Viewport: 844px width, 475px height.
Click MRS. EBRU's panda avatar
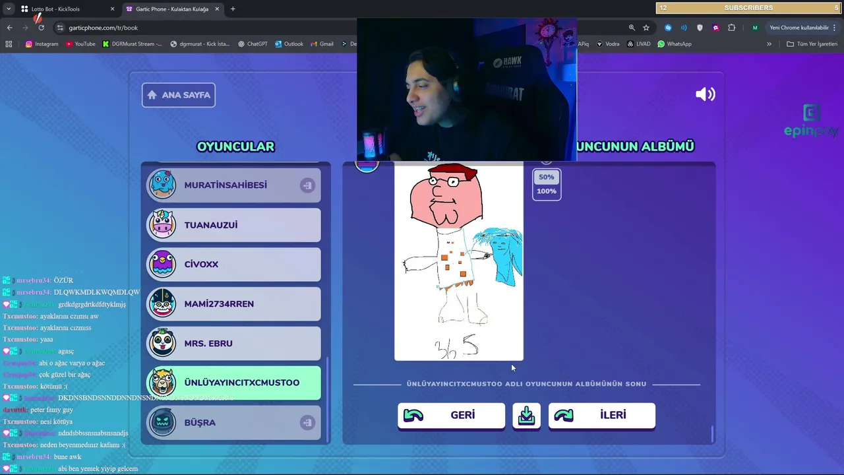(162, 343)
